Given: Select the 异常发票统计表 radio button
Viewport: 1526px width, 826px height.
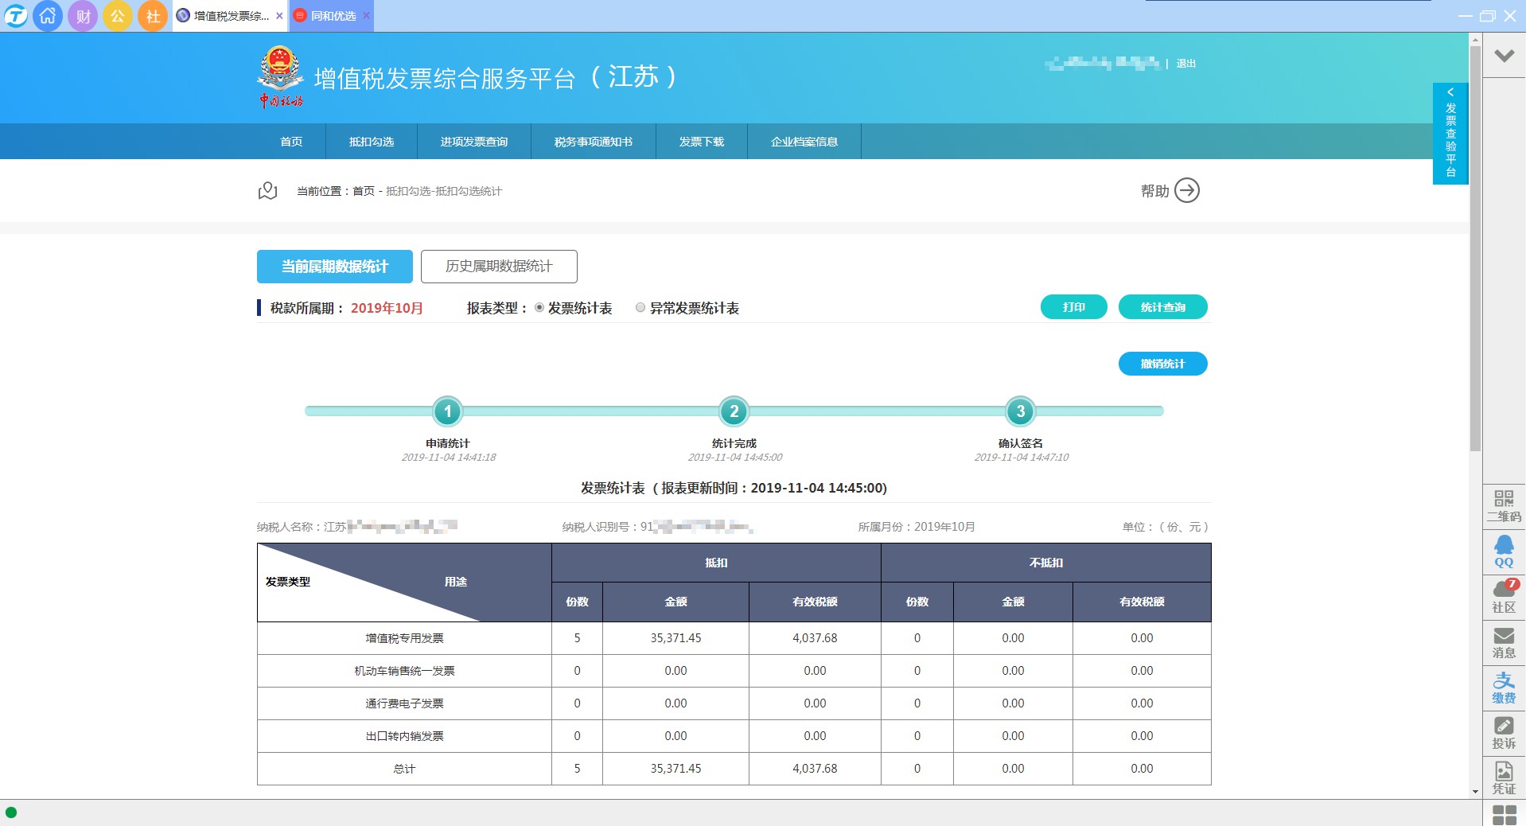Looking at the screenshot, I should (640, 308).
